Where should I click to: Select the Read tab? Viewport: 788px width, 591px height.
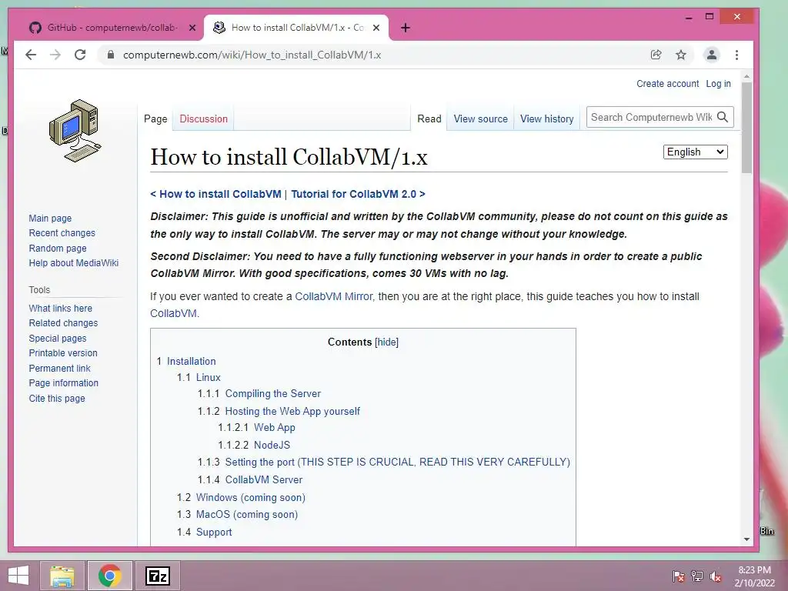click(429, 119)
